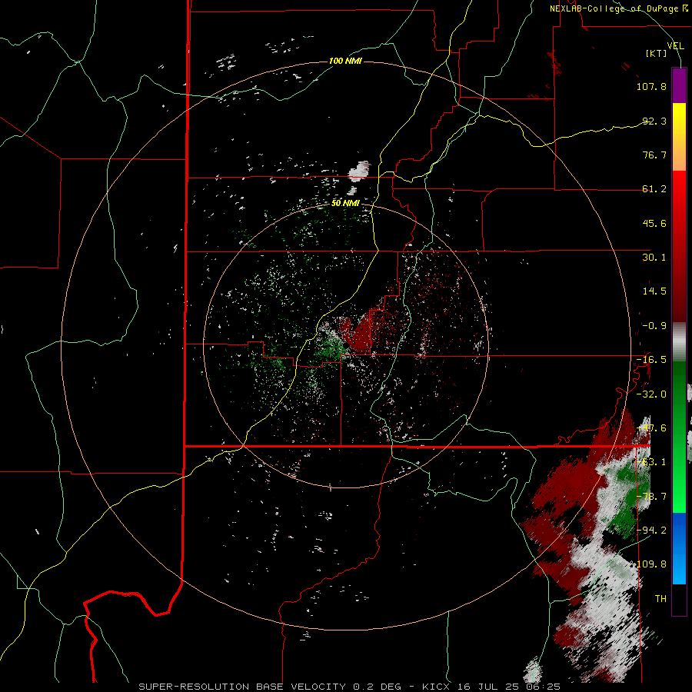This screenshot has width=692, height=692.
Task: Click the -32.0 velocity scale value
Action: click(651, 394)
